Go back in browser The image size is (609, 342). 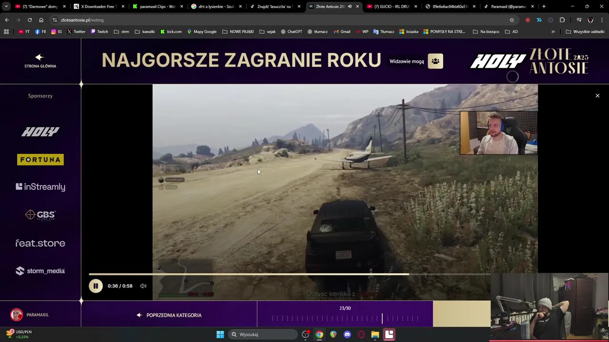pyautogui.click(x=7, y=20)
